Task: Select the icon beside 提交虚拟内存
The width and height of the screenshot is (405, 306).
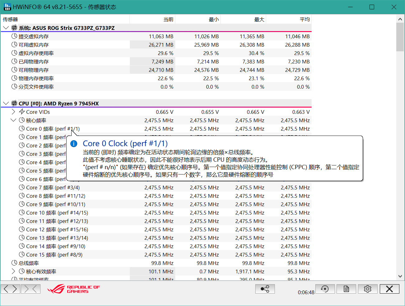Action: pos(14,36)
